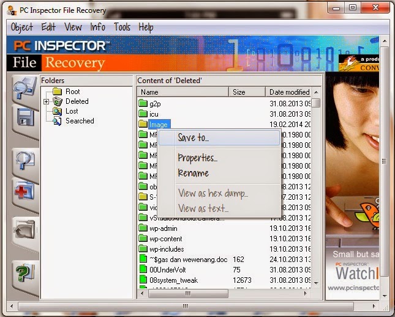395x317 pixels.
Task: Select the icu folder name
Action: click(154, 114)
